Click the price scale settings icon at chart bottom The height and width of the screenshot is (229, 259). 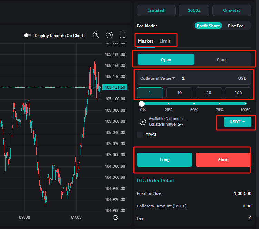(116, 217)
